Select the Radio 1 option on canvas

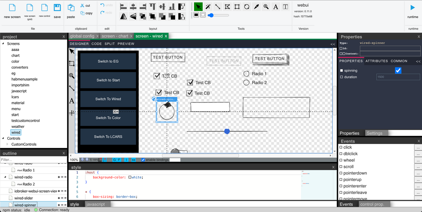247,74
